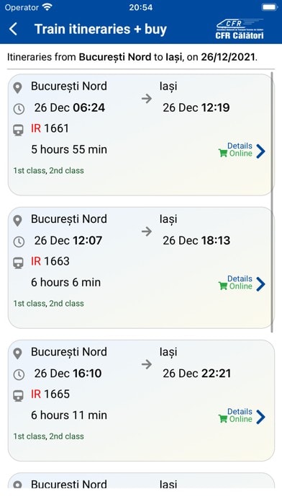Tap the back arrow in header
This screenshot has height=502, width=282.
[x=13, y=29]
